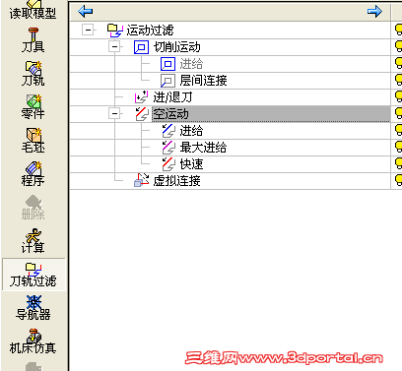402x371 pixels.
Task: Collapse the 切削运动 tree node
Action: point(114,47)
